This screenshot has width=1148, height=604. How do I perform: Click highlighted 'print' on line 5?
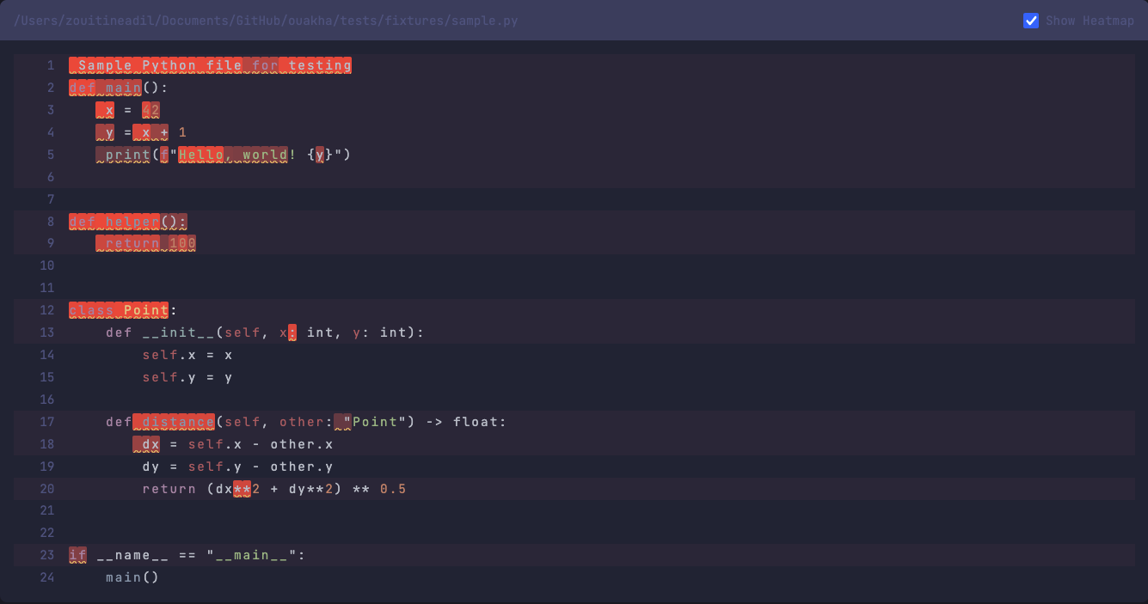click(123, 155)
